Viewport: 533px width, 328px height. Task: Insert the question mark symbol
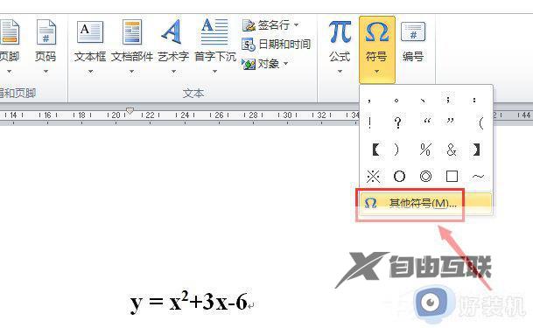click(x=397, y=122)
